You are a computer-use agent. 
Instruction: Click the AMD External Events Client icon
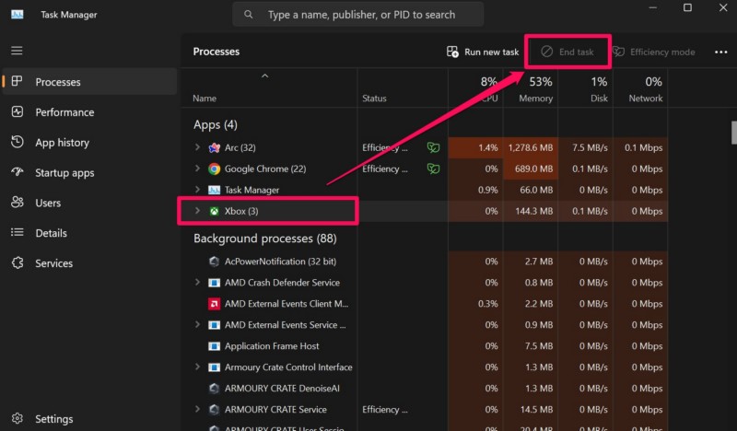(x=215, y=304)
